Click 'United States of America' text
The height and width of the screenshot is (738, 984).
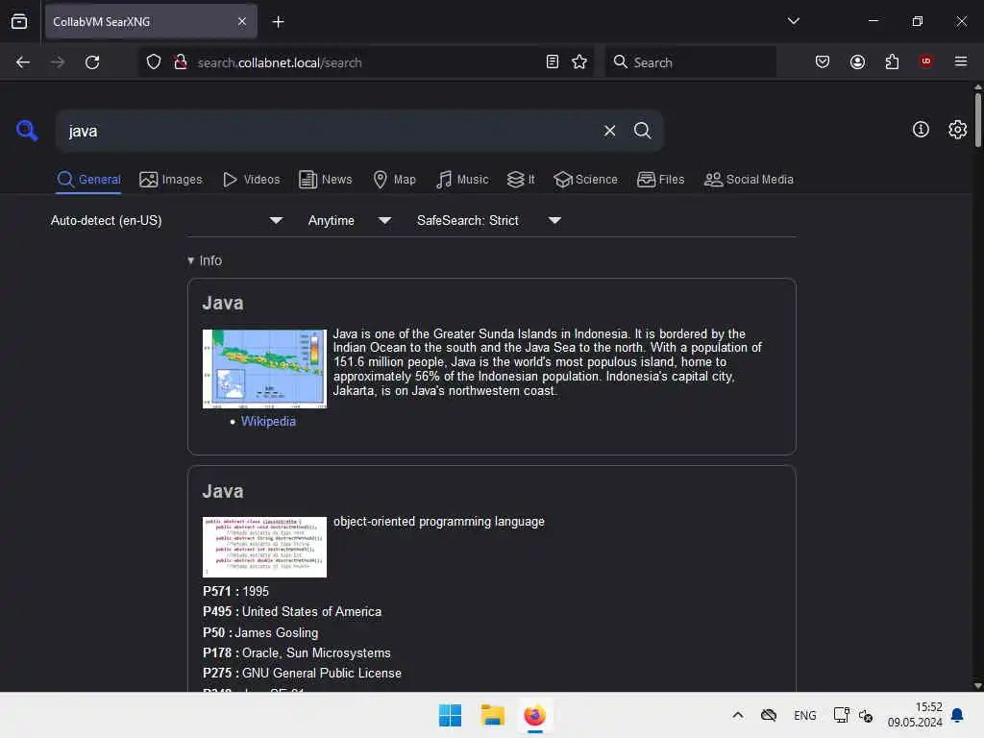[x=312, y=611]
